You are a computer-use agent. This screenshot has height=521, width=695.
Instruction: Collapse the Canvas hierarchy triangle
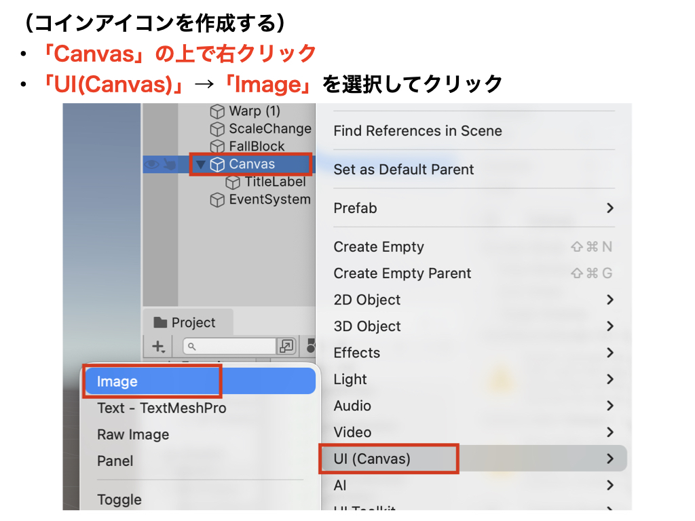(x=200, y=164)
